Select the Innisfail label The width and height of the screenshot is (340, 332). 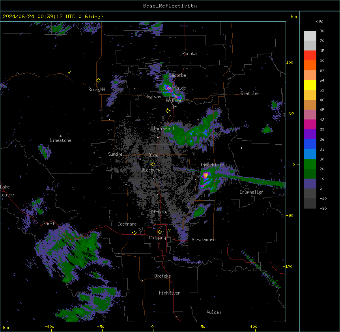click(164, 129)
